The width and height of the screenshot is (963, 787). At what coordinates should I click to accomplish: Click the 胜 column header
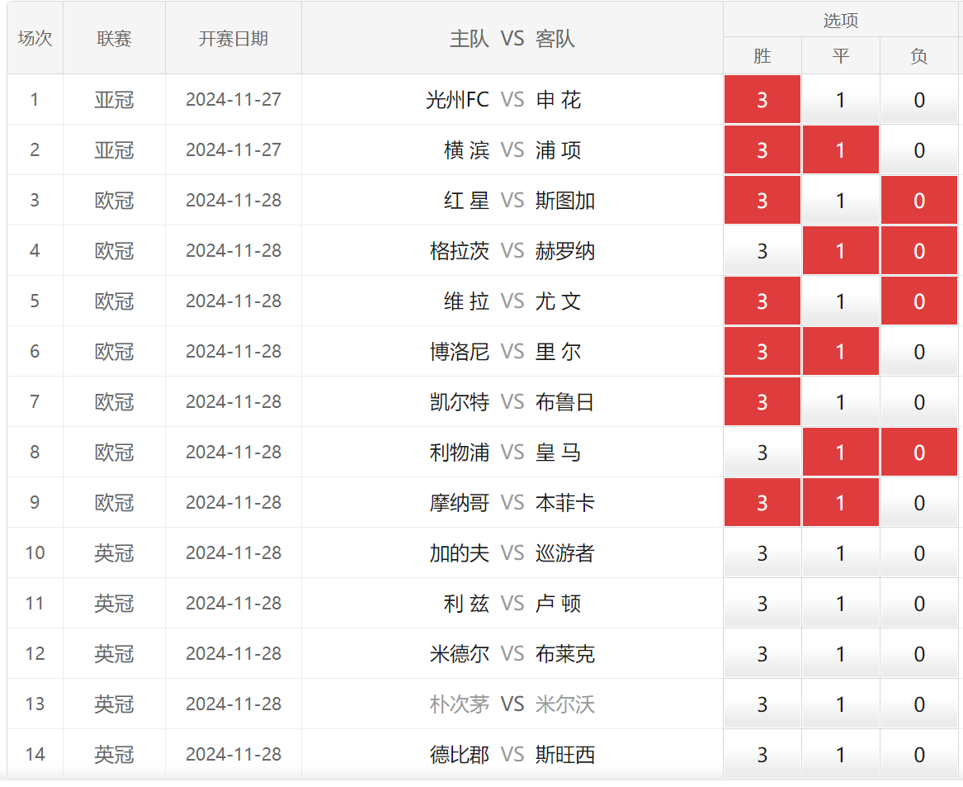762,56
